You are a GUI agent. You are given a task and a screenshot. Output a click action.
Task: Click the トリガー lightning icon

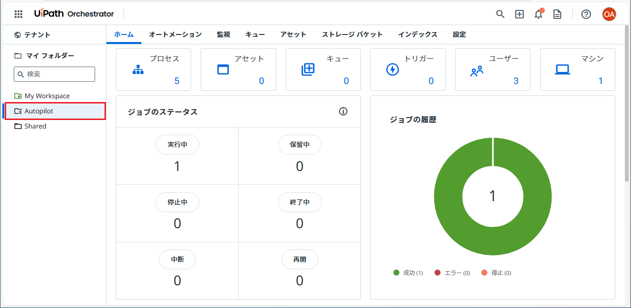pos(393,69)
